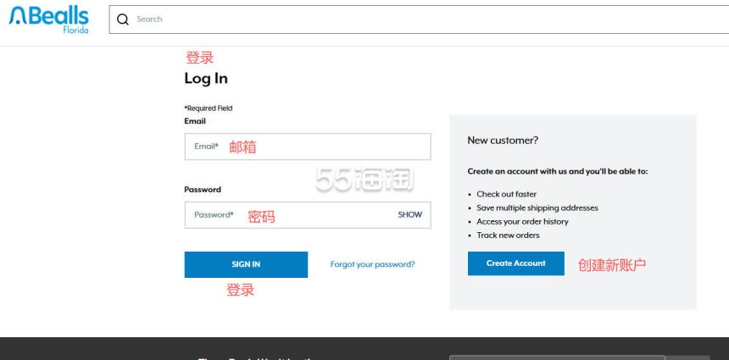Open the Forgot your password link
This screenshot has width=729, height=360.
[x=372, y=264]
